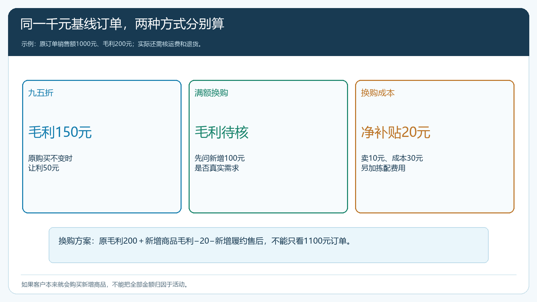Click the 换购成本 card heading

pos(378,93)
